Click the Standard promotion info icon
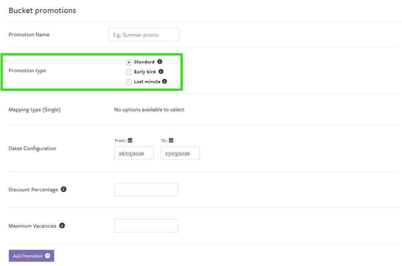The height and width of the screenshot is (266, 402). (160, 62)
